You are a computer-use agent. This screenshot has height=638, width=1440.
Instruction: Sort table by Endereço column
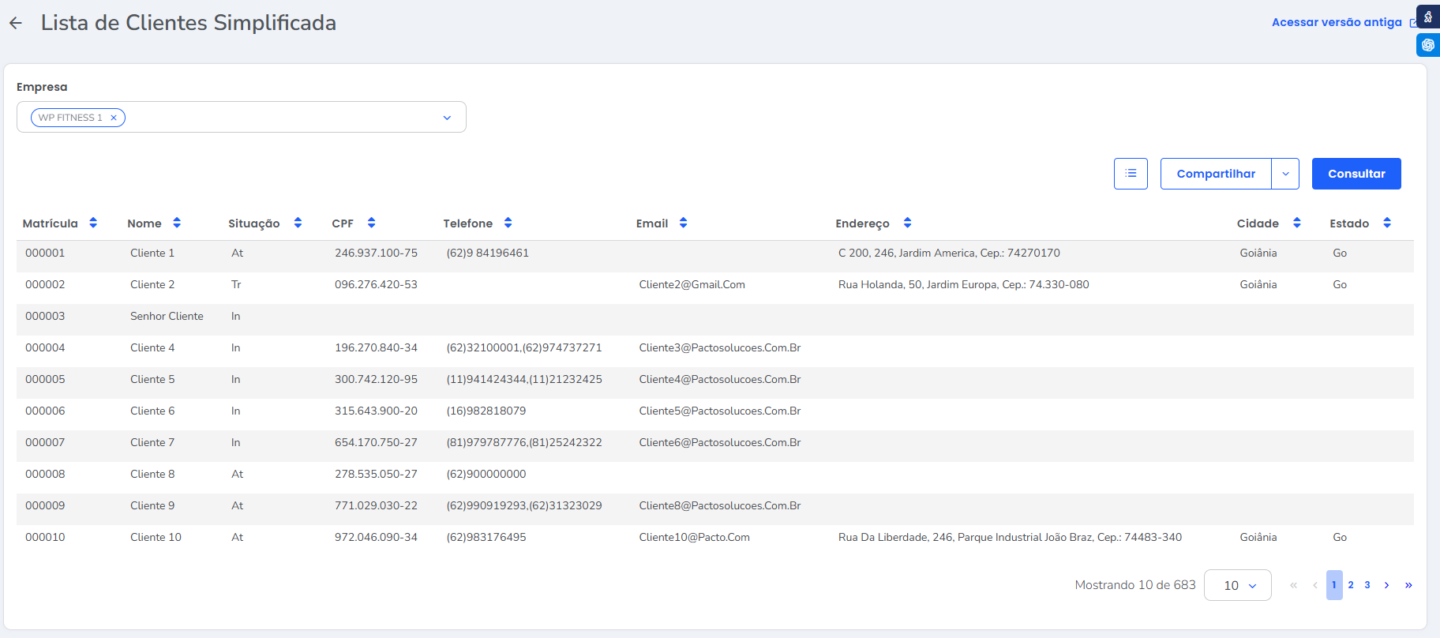(x=907, y=223)
